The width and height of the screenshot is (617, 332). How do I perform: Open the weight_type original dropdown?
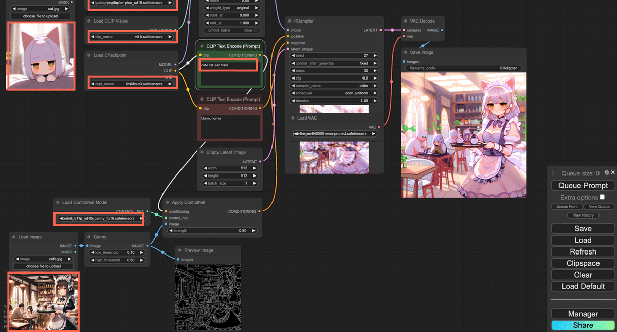click(231, 8)
